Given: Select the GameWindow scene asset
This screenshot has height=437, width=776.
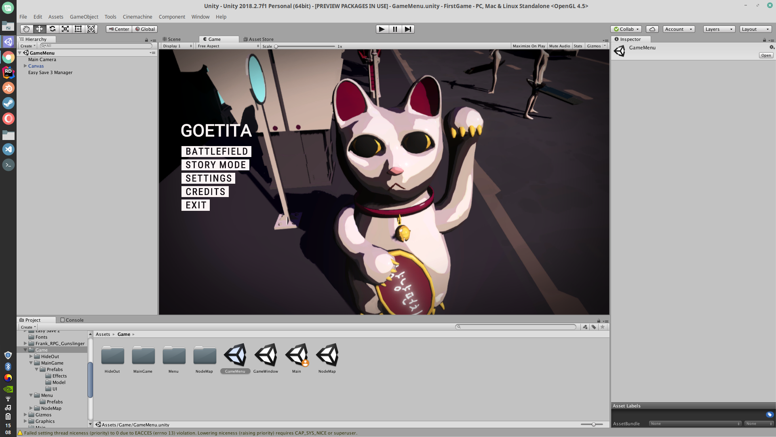Looking at the screenshot, I should pyautogui.click(x=266, y=359).
